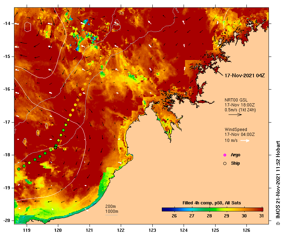This screenshot has width=284, height=236.
Task: Click the latitude axis label '-20'
Action: click(x=7, y=221)
